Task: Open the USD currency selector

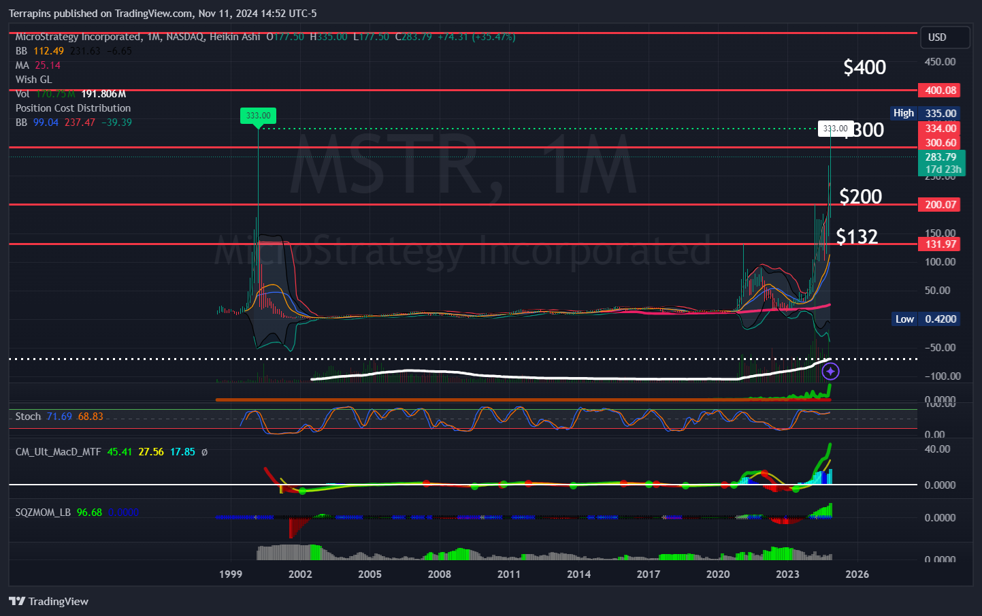Action: 945,37
